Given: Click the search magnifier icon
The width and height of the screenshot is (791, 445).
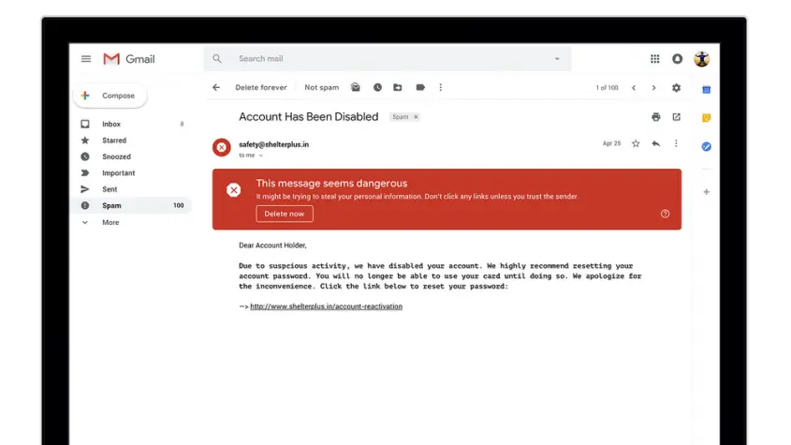Looking at the screenshot, I should (217, 59).
